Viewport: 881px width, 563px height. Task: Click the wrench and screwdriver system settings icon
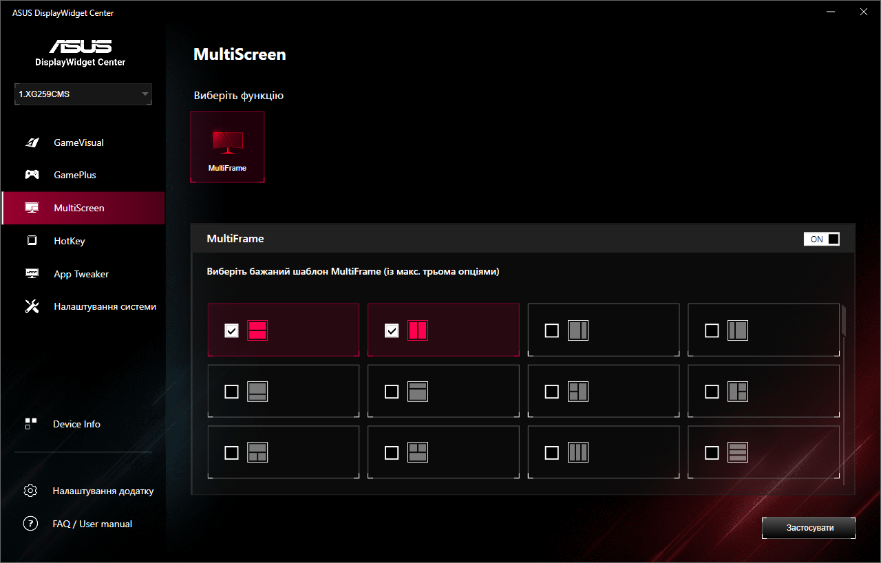coord(32,306)
